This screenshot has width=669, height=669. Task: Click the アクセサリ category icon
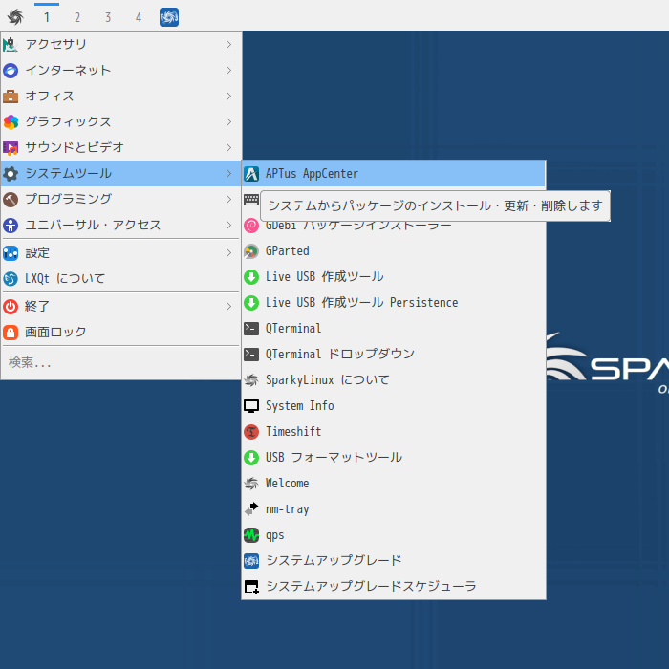click(x=11, y=44)
